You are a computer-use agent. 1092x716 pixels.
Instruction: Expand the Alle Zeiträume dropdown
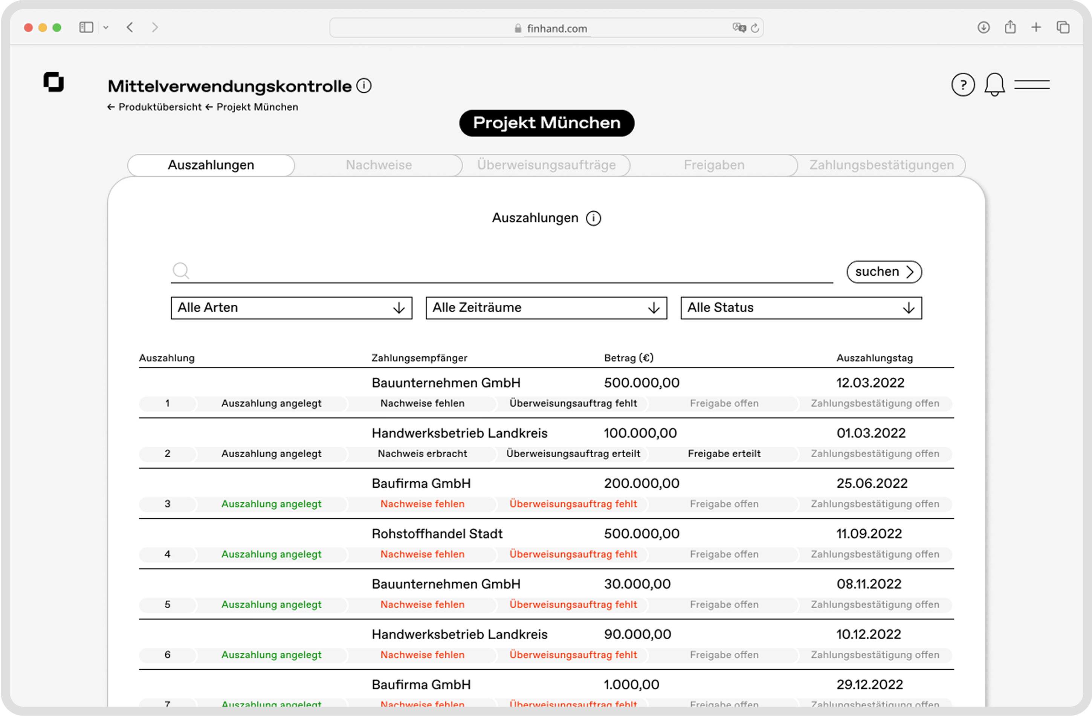(546, 308)
